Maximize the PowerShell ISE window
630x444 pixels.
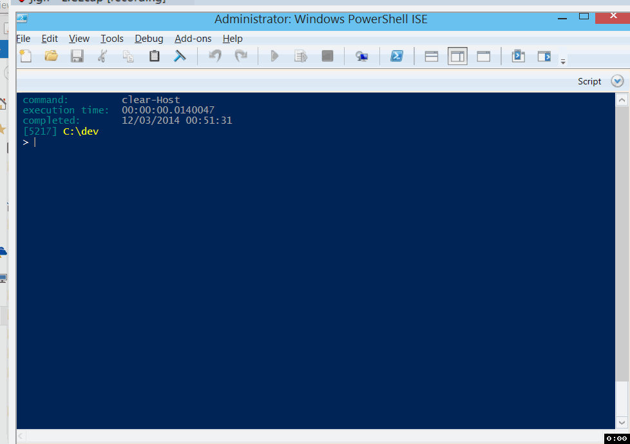(584, 17)
